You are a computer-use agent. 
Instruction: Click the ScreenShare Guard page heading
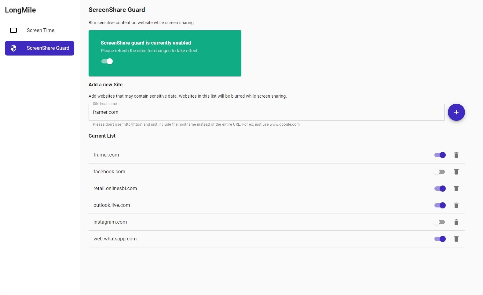117,10
